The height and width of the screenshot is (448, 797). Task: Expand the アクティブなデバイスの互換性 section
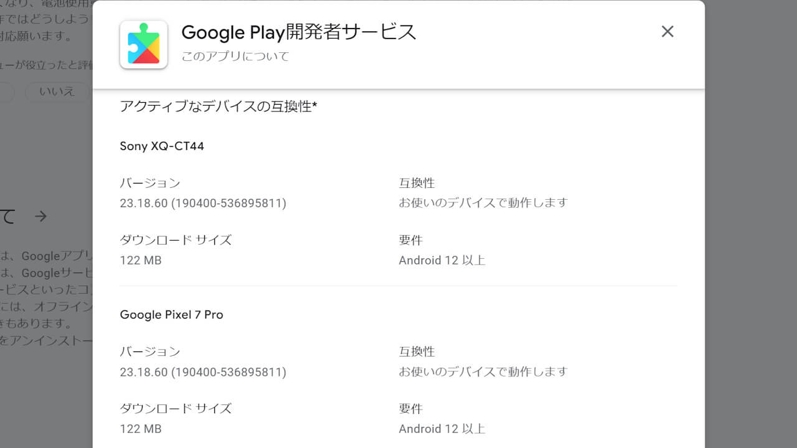(218, 106)
